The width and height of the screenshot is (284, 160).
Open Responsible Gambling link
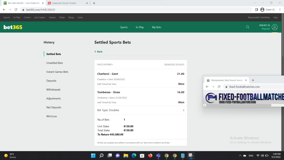(x=259, y=17)
